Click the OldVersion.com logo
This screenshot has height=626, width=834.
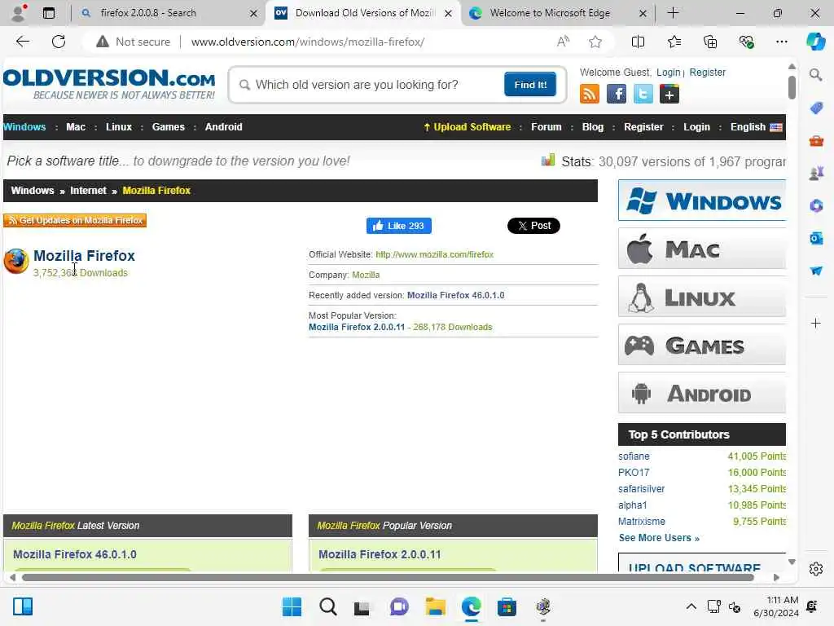109,84
